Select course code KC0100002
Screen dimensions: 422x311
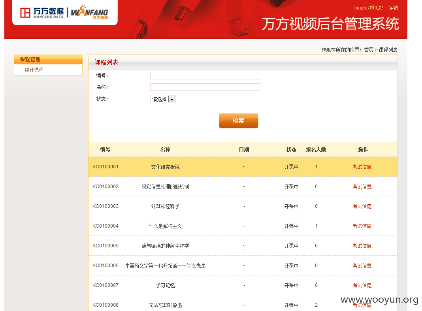click(105, 187)
